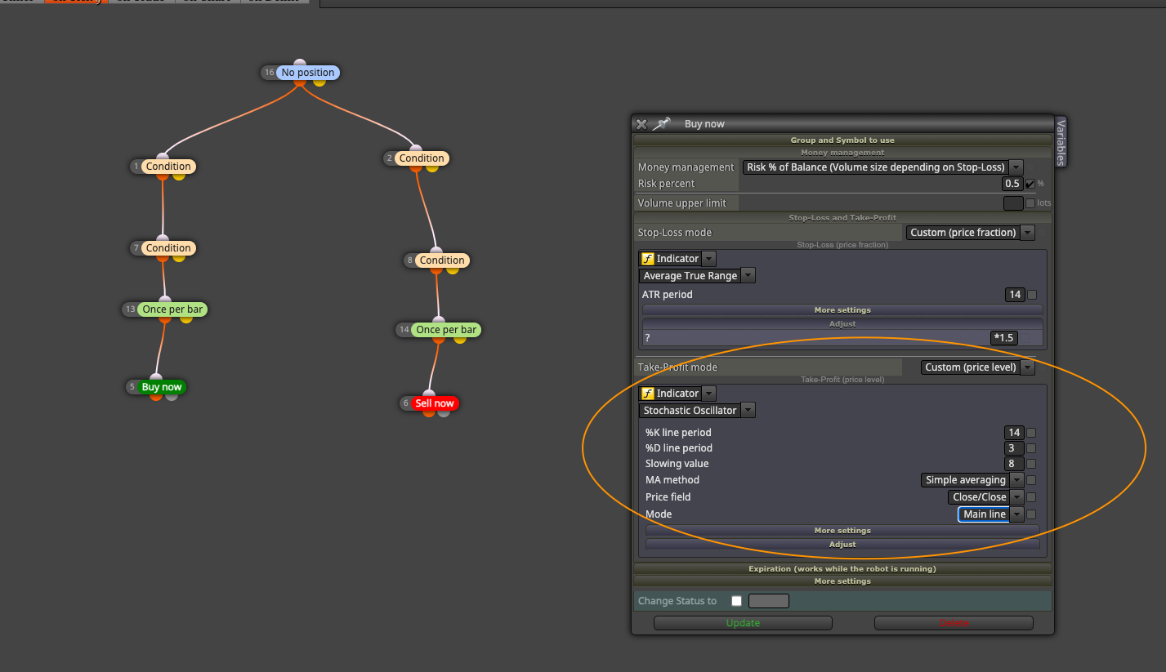Screen dimensions: 1166x672
Task: Click the No position node
Action: 308,73
